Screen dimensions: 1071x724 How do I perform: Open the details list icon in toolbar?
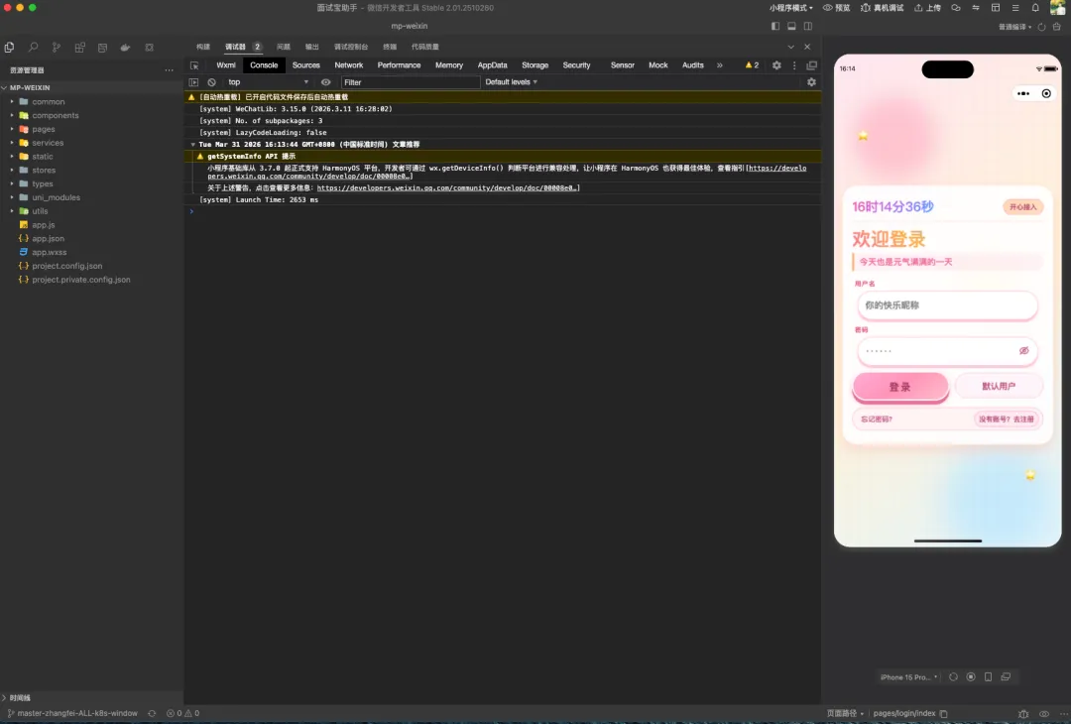(1015, 8)
